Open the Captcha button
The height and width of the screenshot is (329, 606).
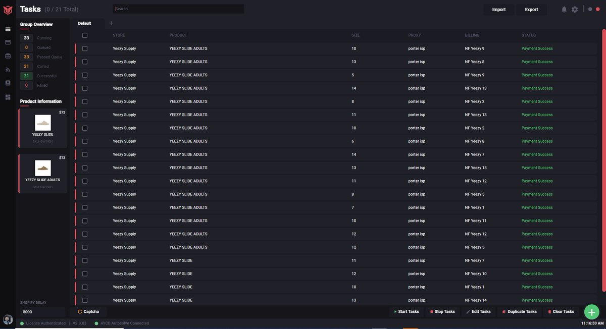(88, 312)
